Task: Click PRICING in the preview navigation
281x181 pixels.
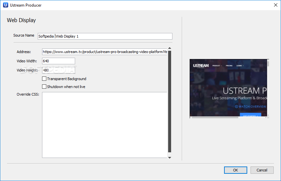Action: click(229, 66)
